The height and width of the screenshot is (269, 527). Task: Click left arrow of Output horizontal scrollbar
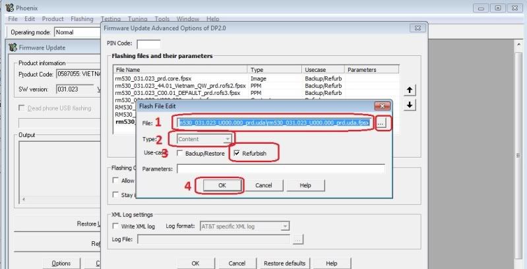pos(24,199)
